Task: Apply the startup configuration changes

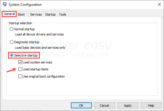Action: (x=128, y=106)
